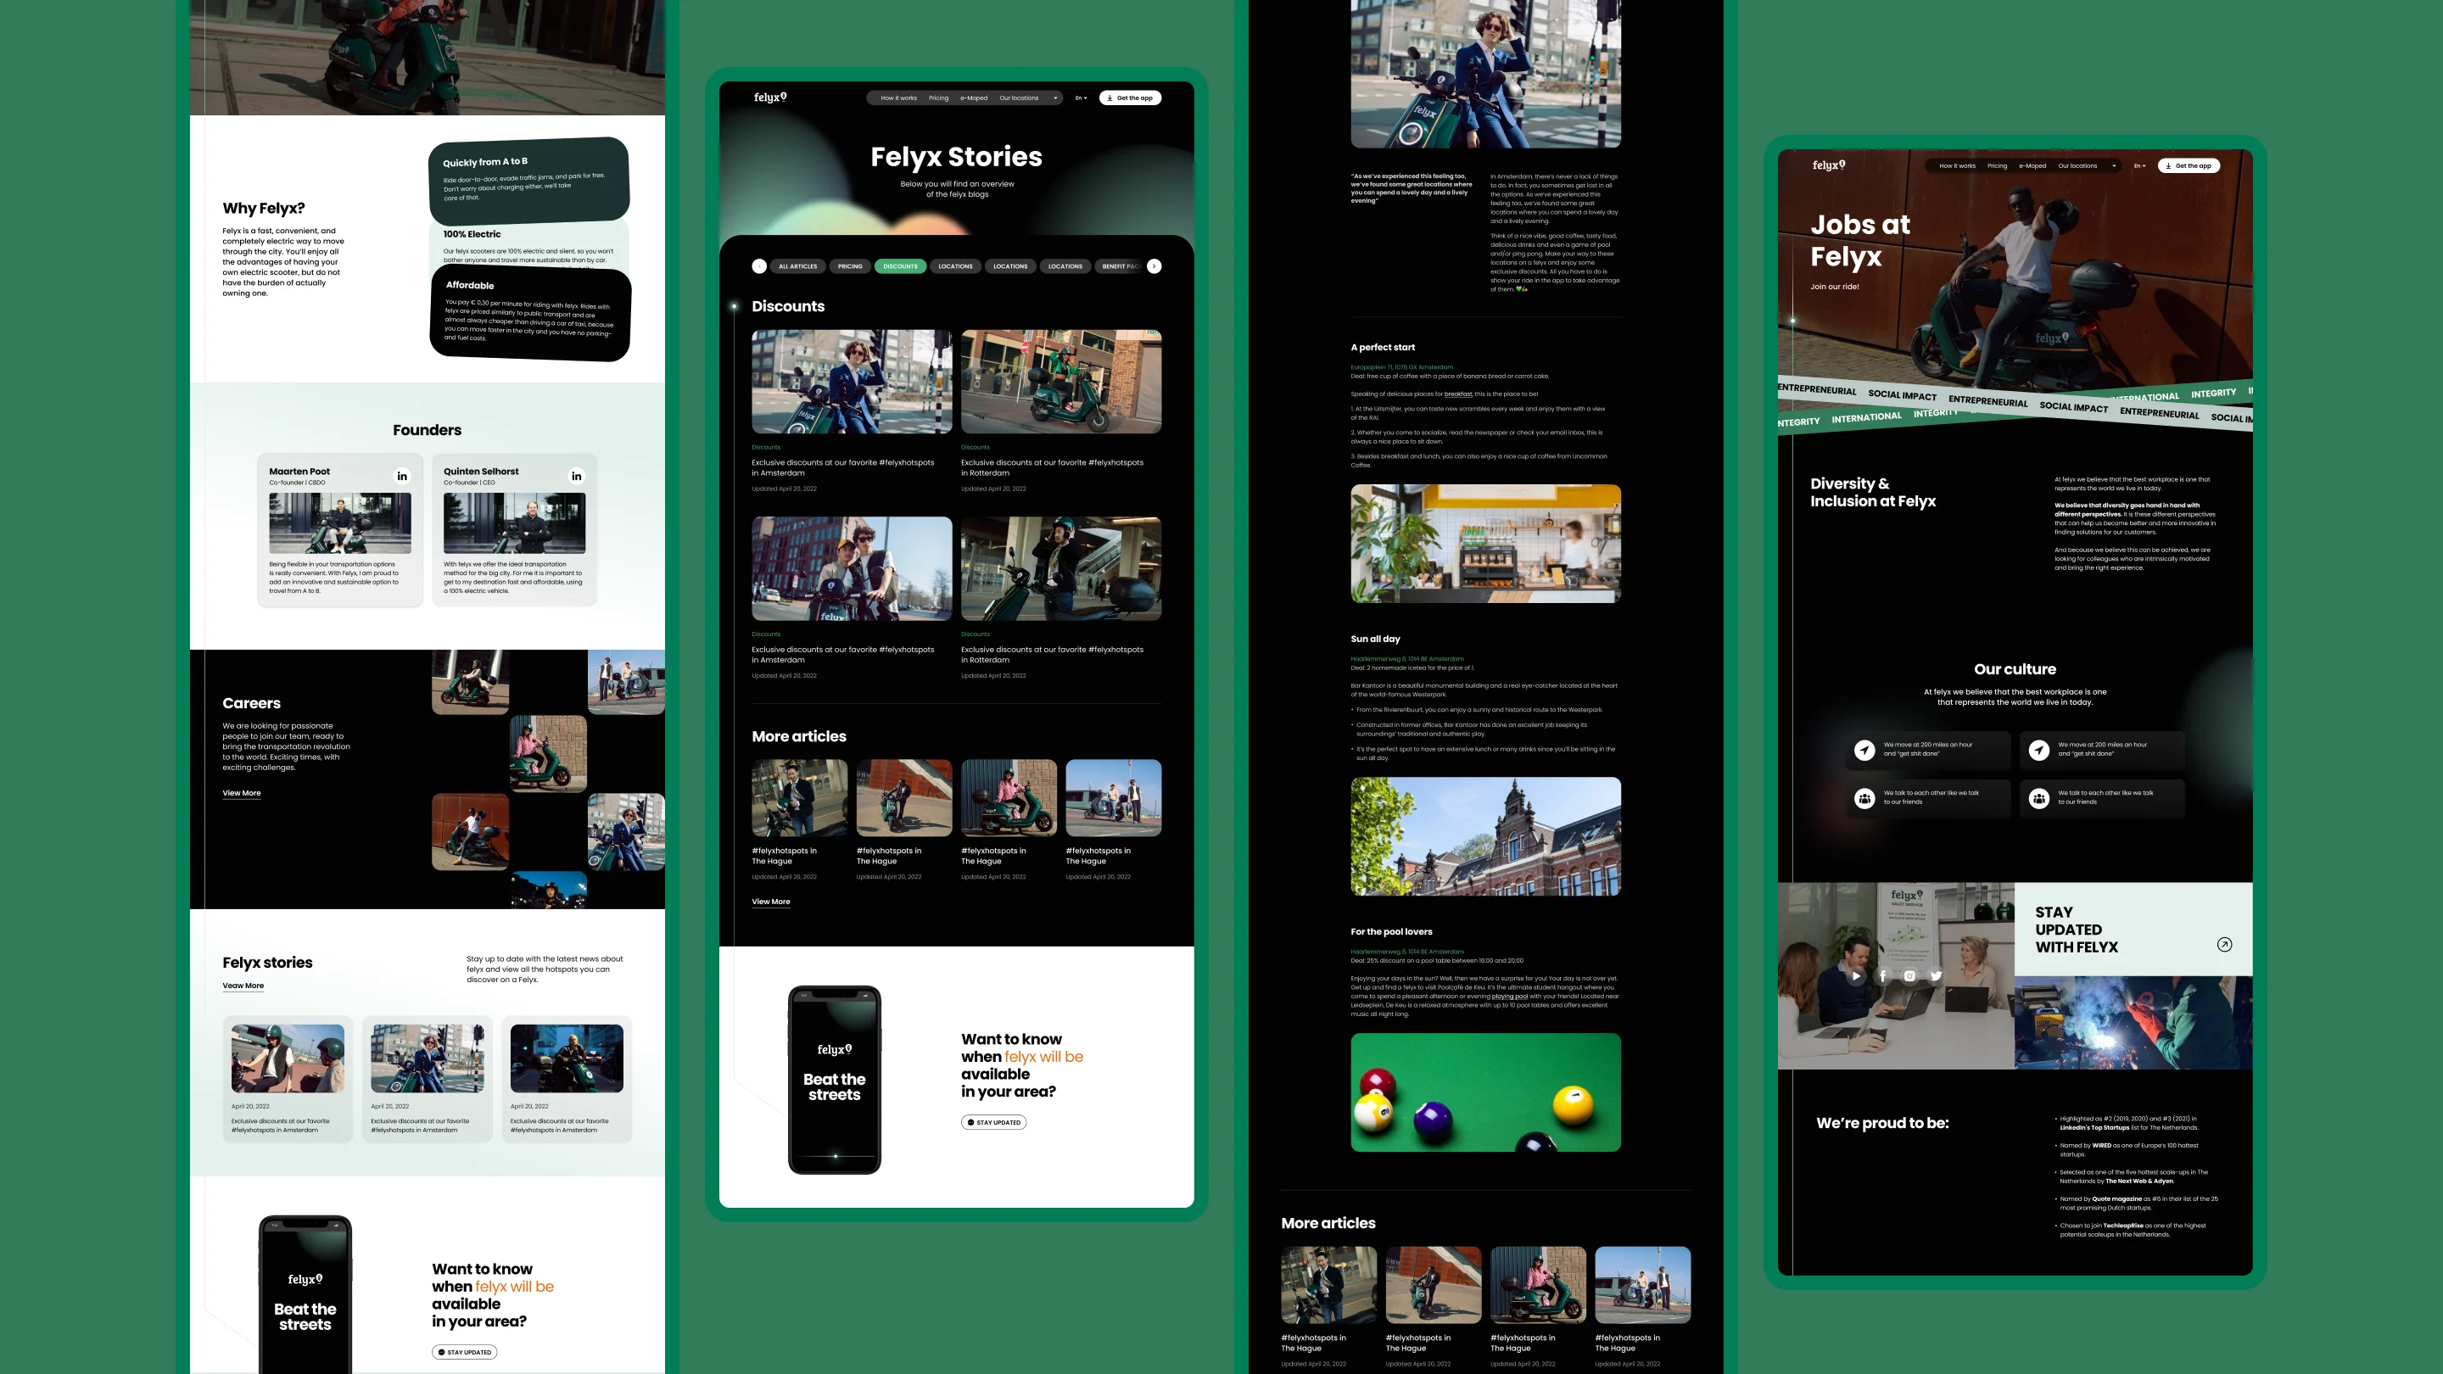Click the "Diversity & Inclusion at Felyx" heading

[1873, 492]
